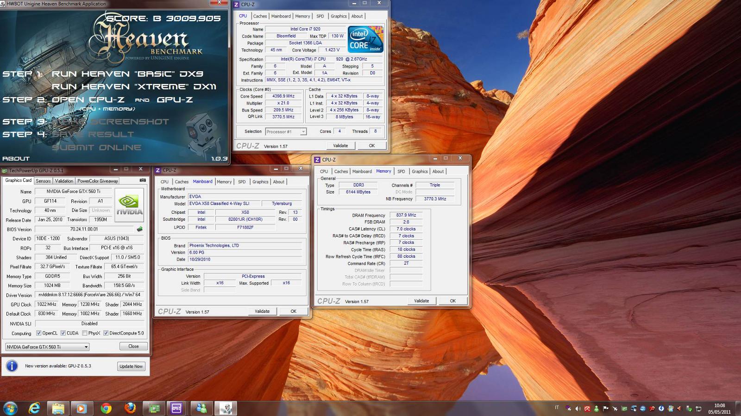Toggle the PhysX checkbox

tap(84, 333)
